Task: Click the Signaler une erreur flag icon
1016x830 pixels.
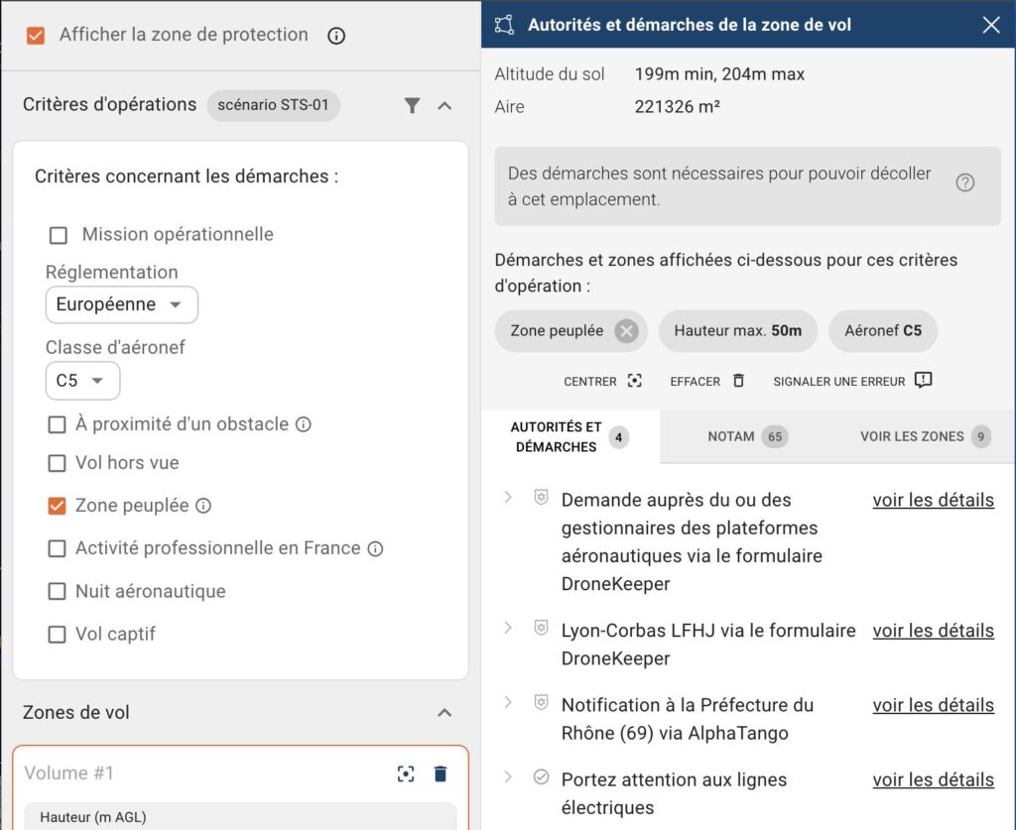Action: pyautogui.click(x=921, y=380)
